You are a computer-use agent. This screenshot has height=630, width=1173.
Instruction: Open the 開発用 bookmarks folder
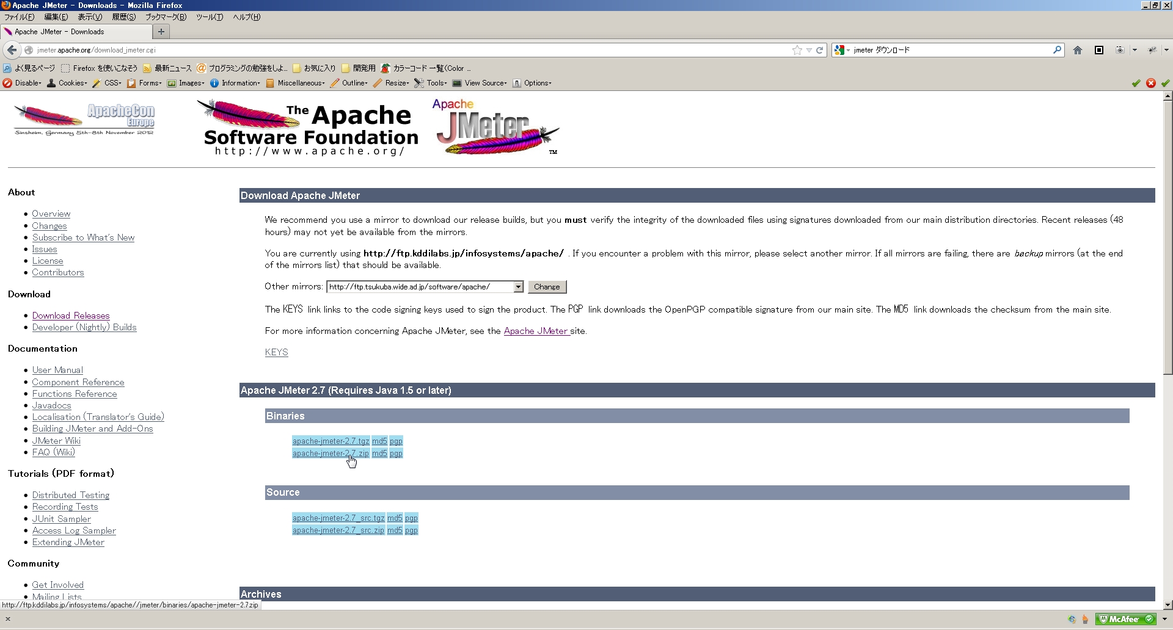click(359, 68)
